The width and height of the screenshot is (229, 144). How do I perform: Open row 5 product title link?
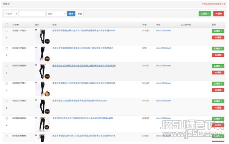tap(80, 101)
